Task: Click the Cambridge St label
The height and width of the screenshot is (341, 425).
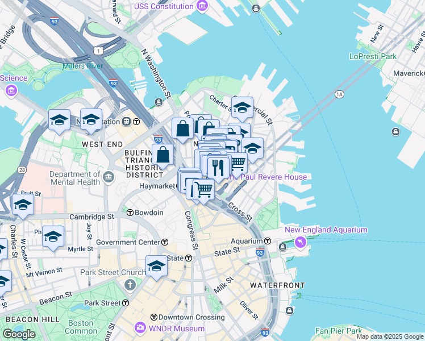Action: [92, 217]
